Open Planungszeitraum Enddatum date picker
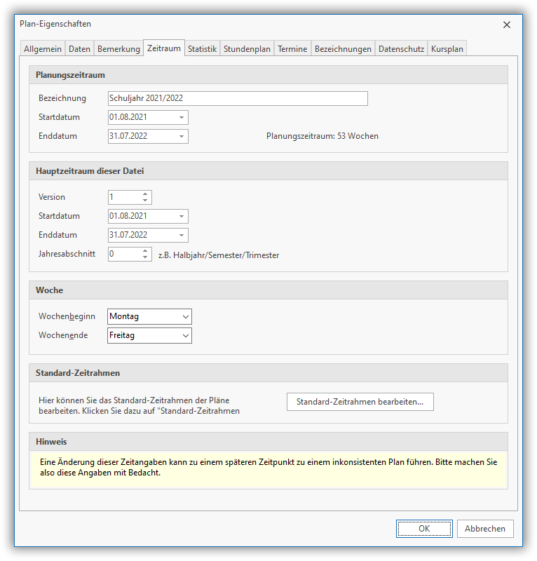The width and height of the screenshot is (537, 561). pos(182,136)
